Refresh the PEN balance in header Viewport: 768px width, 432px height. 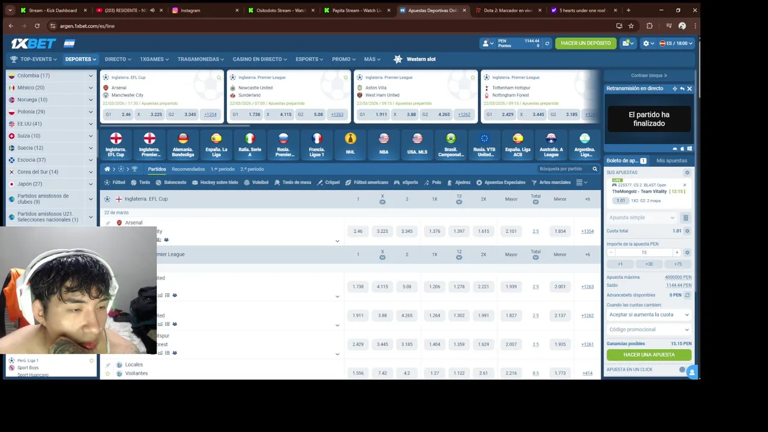coord(547,43)
